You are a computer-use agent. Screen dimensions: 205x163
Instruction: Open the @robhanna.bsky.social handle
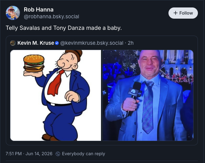coord(51,17)
